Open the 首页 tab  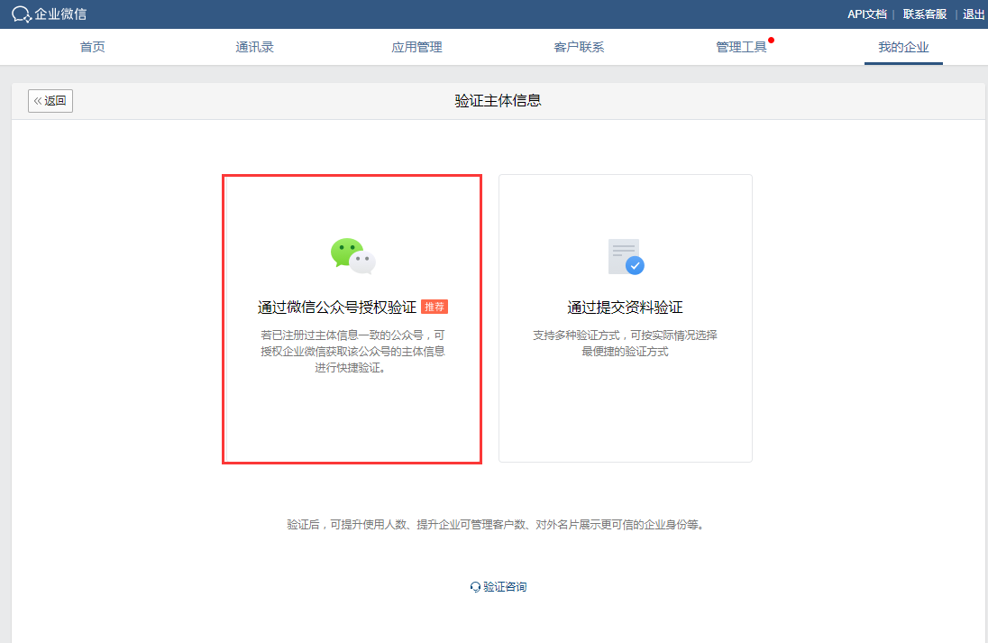pos(93,47)
